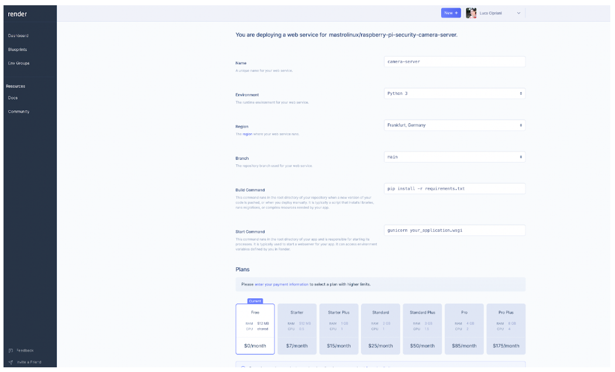
Task: Focus the Start Command gunicorn field
Action: click(x=455, y=230)
